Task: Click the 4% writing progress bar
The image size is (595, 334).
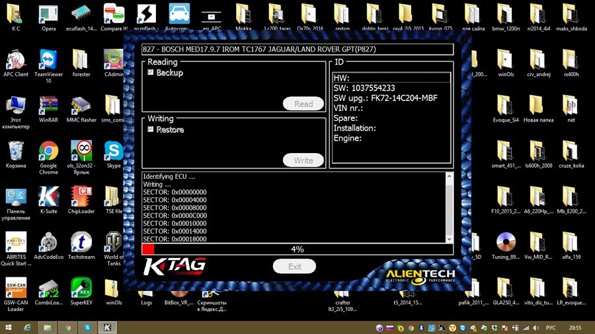Action: point(297,249)
